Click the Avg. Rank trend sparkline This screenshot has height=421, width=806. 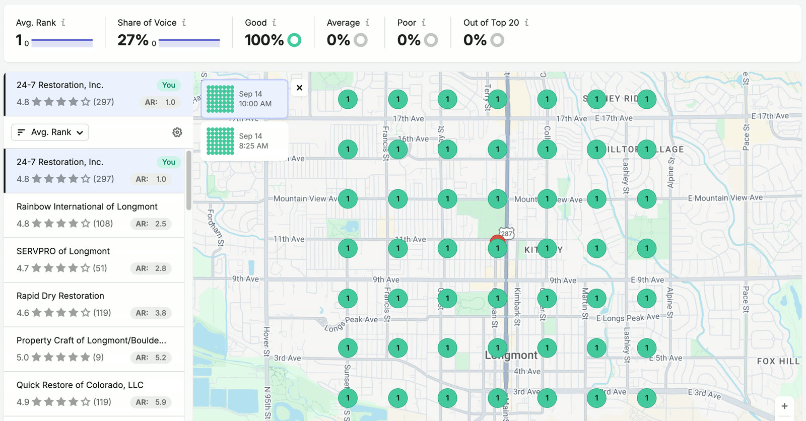pyautogui.click(x=62, y=43)
